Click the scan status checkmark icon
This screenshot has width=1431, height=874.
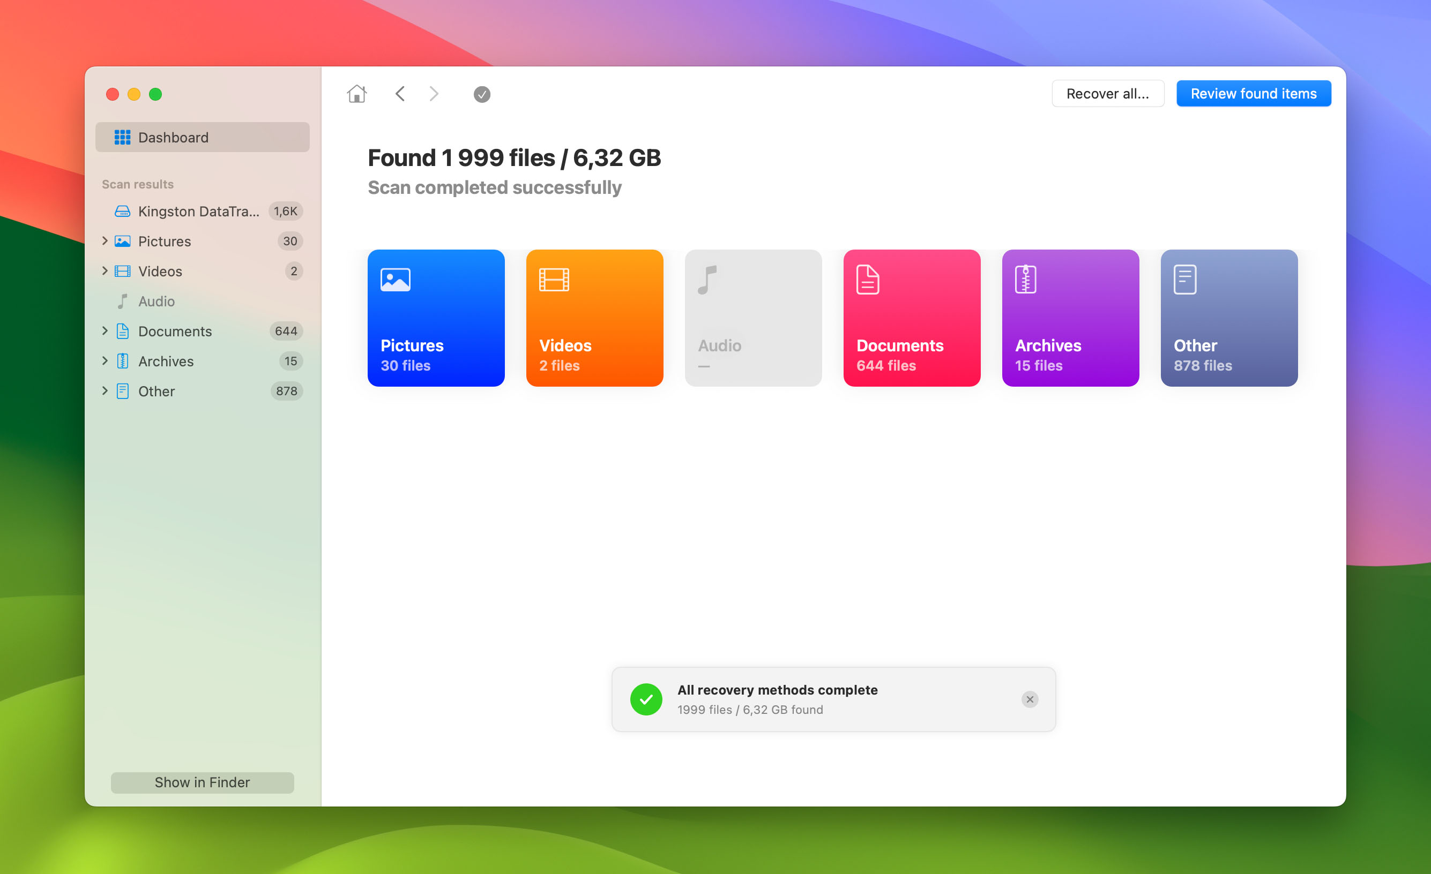(x=481, y=94)
